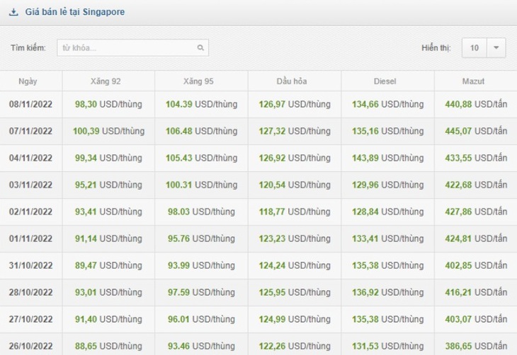The width and height of the screenshot is (517, 355).
Task: Sort by the Mazut column header
Action: [473, 81]
